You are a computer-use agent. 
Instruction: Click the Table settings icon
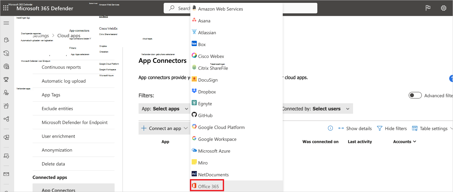point(415,128)
